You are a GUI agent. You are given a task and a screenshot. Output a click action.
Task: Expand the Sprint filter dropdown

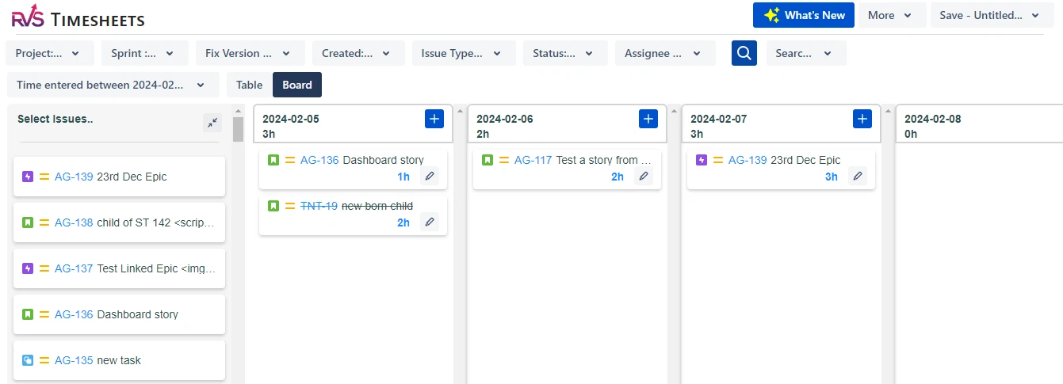(x=144, y=53)
